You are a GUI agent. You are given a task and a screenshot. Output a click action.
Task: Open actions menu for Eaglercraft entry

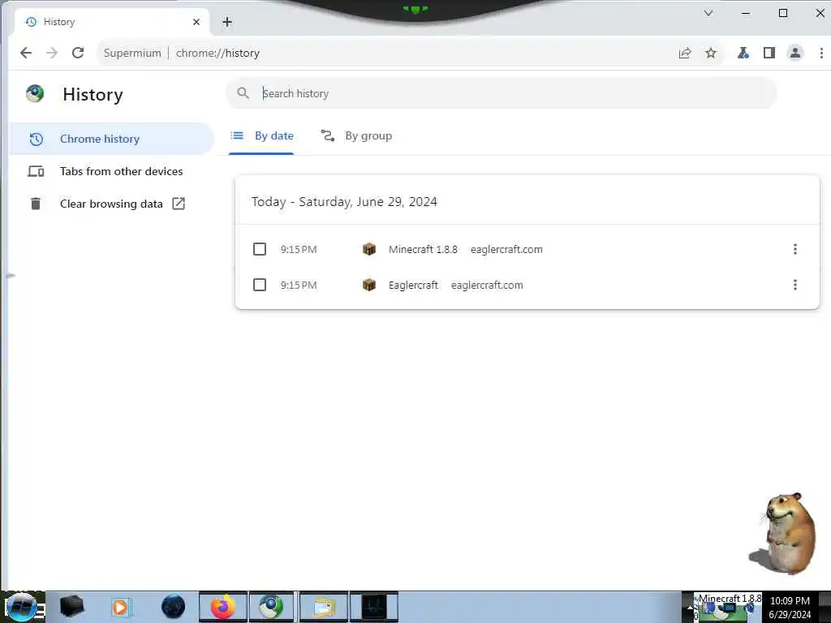tap(795, 285)
